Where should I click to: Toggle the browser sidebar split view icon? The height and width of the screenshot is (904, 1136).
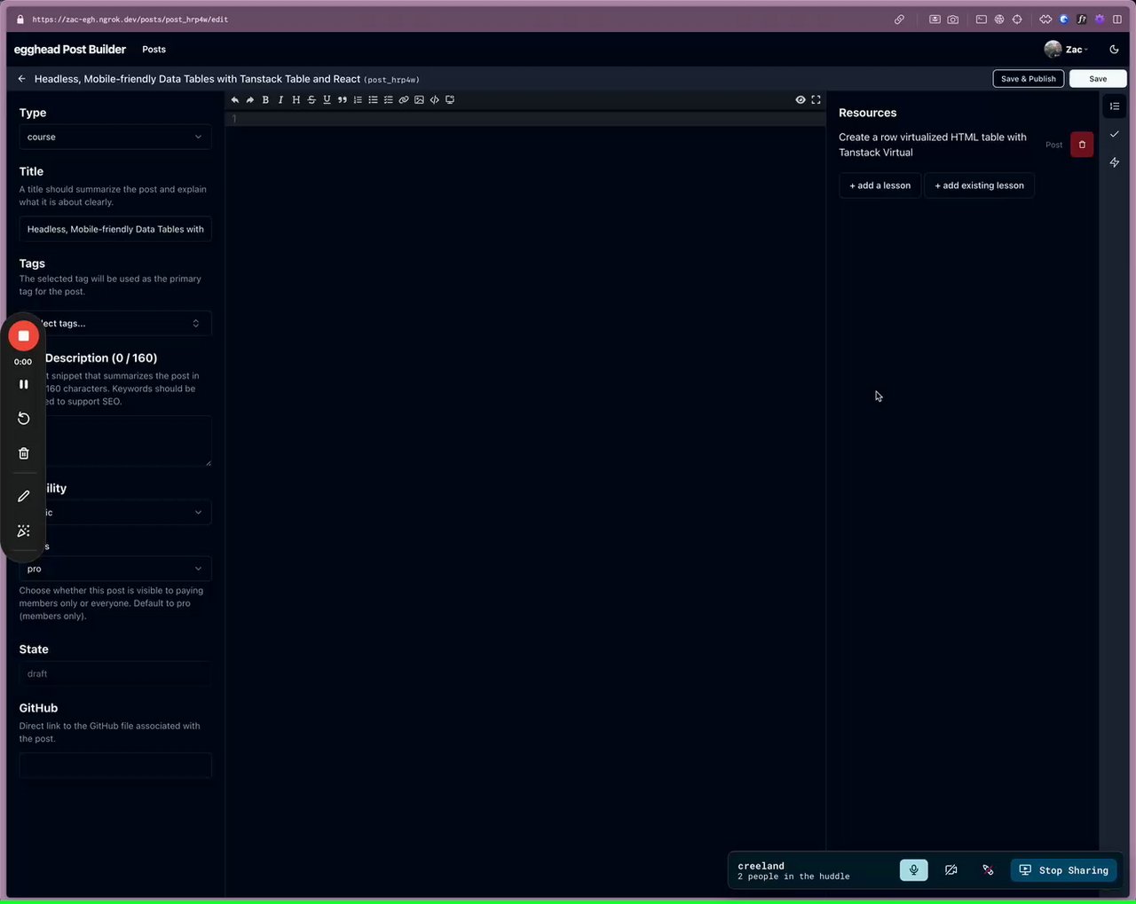coord(1117,20)
